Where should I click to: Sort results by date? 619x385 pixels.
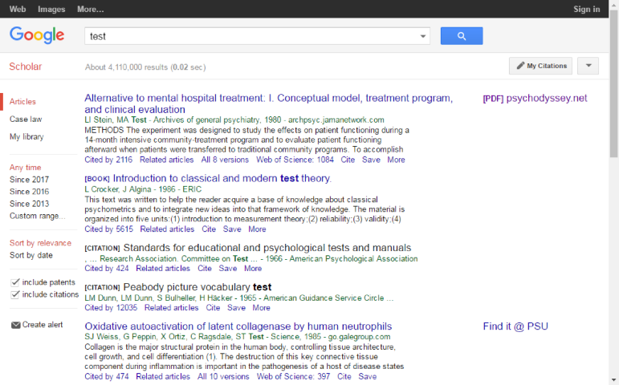(31, 255)
